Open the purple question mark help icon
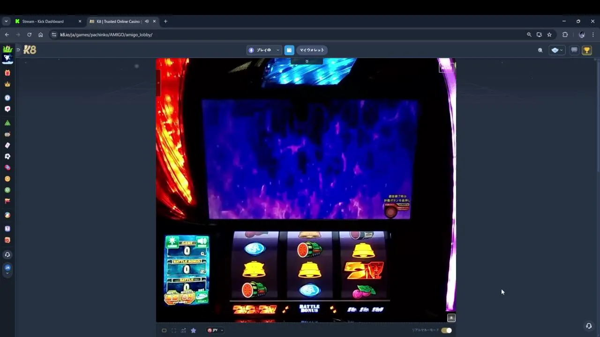Screen dimensions: 600x337 [x=7, y=229]
